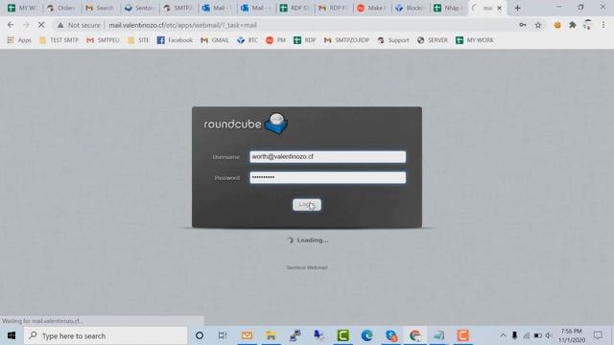Click the roundcube logo
Screen dimensions: 614x345
[246, 124]
